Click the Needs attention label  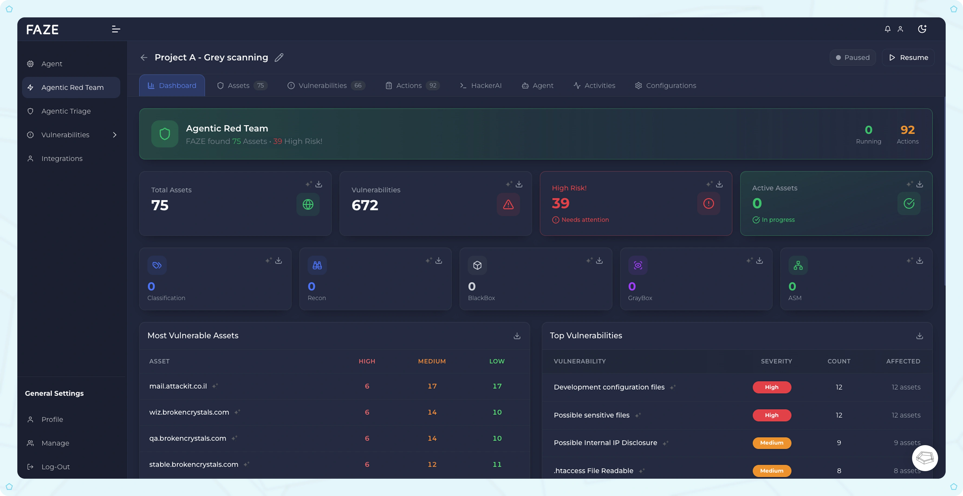point(581,220)
